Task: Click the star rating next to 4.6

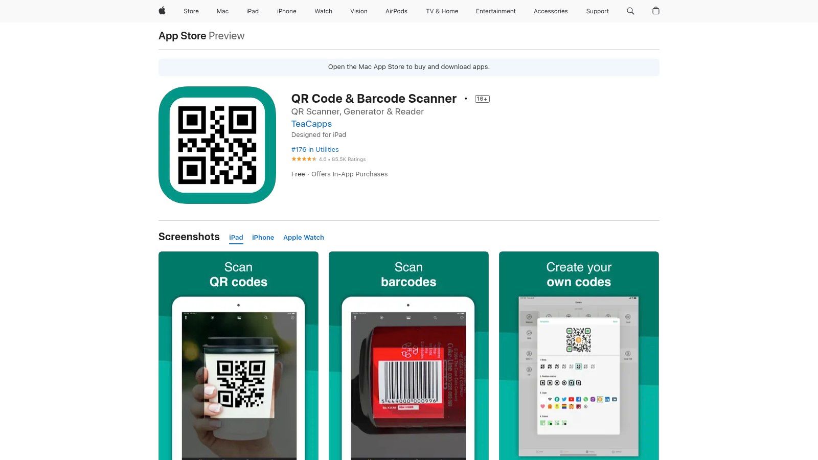Action: (x=304, y=159)
